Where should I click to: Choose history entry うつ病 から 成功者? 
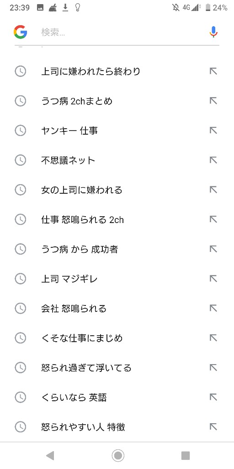pos(117,249)
